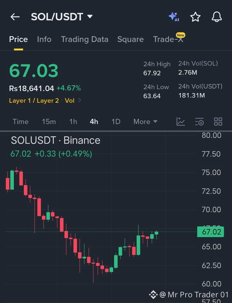This screenshot has width=232, height=303.
Task: Click the 24h Vol(SOL) value 2.76M
Action: click(188, 73)
